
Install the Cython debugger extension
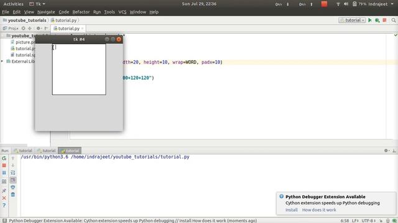[x=292, y=210]
